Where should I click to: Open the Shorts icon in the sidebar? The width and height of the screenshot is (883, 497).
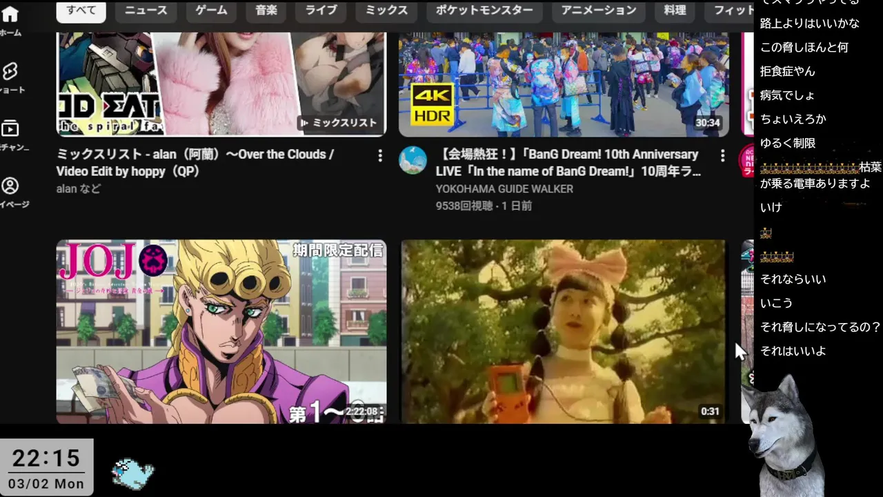coord(10,71)
